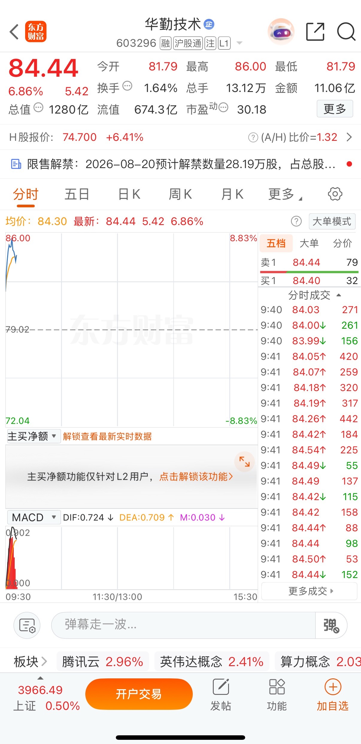The height and width of the screenshot is (744, 361).
Task: Tap the 发帖 post icon
Action: pos(221,687)
